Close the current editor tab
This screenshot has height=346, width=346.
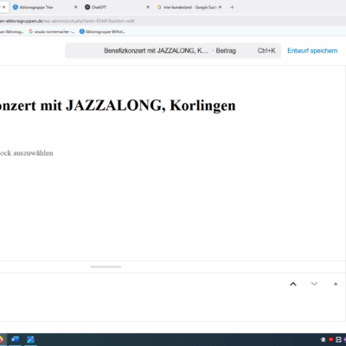(x=3, y=7)
